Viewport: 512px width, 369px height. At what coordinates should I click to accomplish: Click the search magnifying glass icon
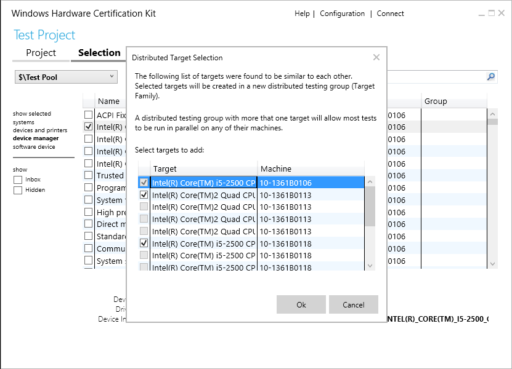pyautogui.click(x=490, y=77)
